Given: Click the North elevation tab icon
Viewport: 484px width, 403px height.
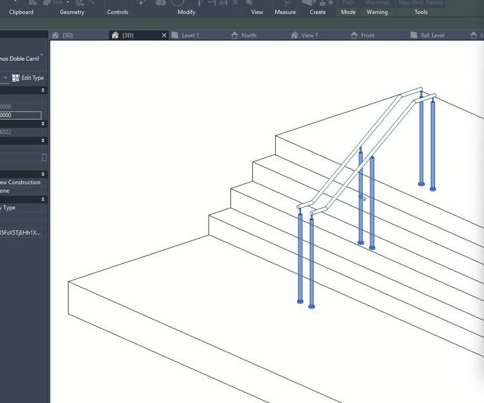Looking at the screenshot, I should click(235, 35).
